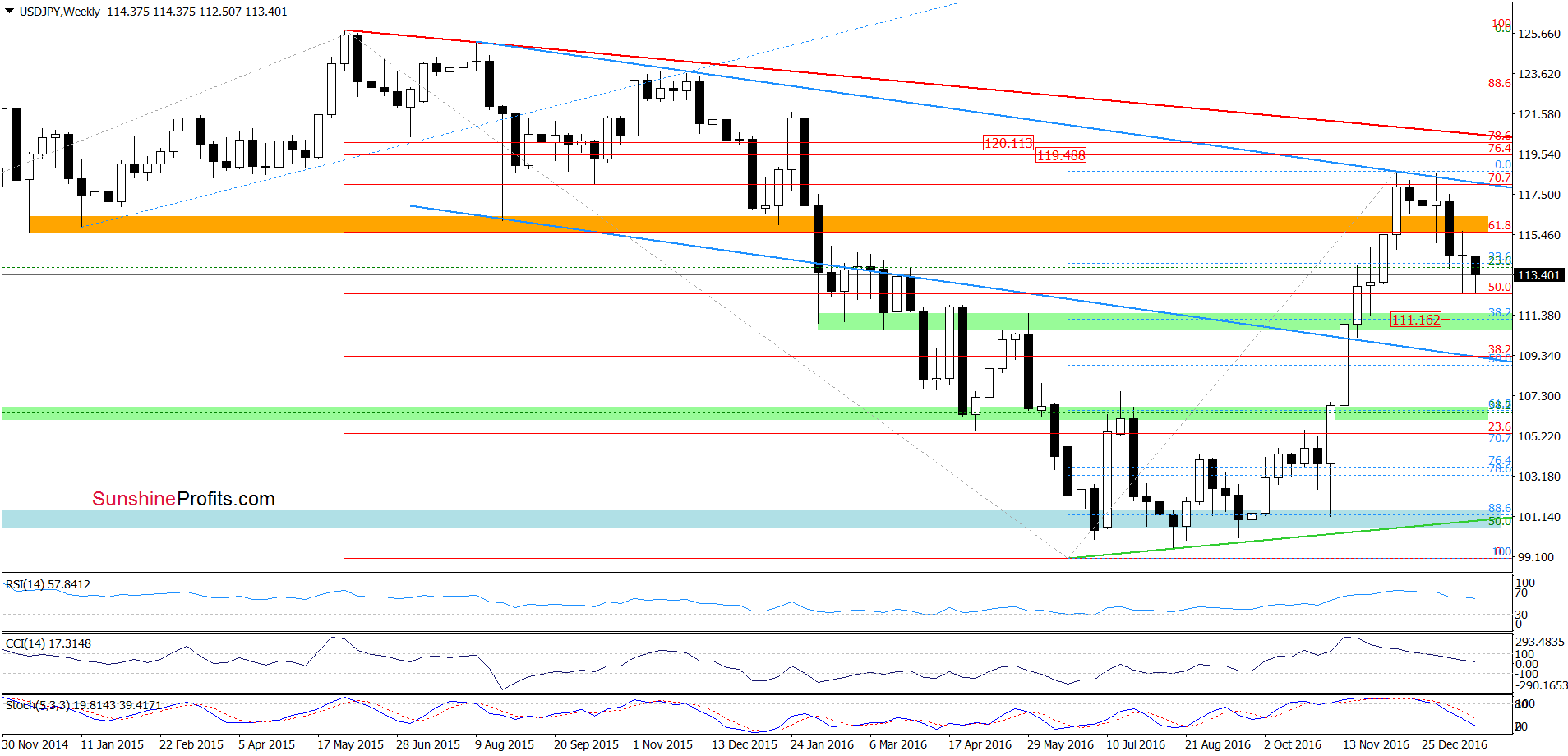Click the -290.1653 CCI scale value
The image size is (1568, 756).
[x=1542, y=685]
